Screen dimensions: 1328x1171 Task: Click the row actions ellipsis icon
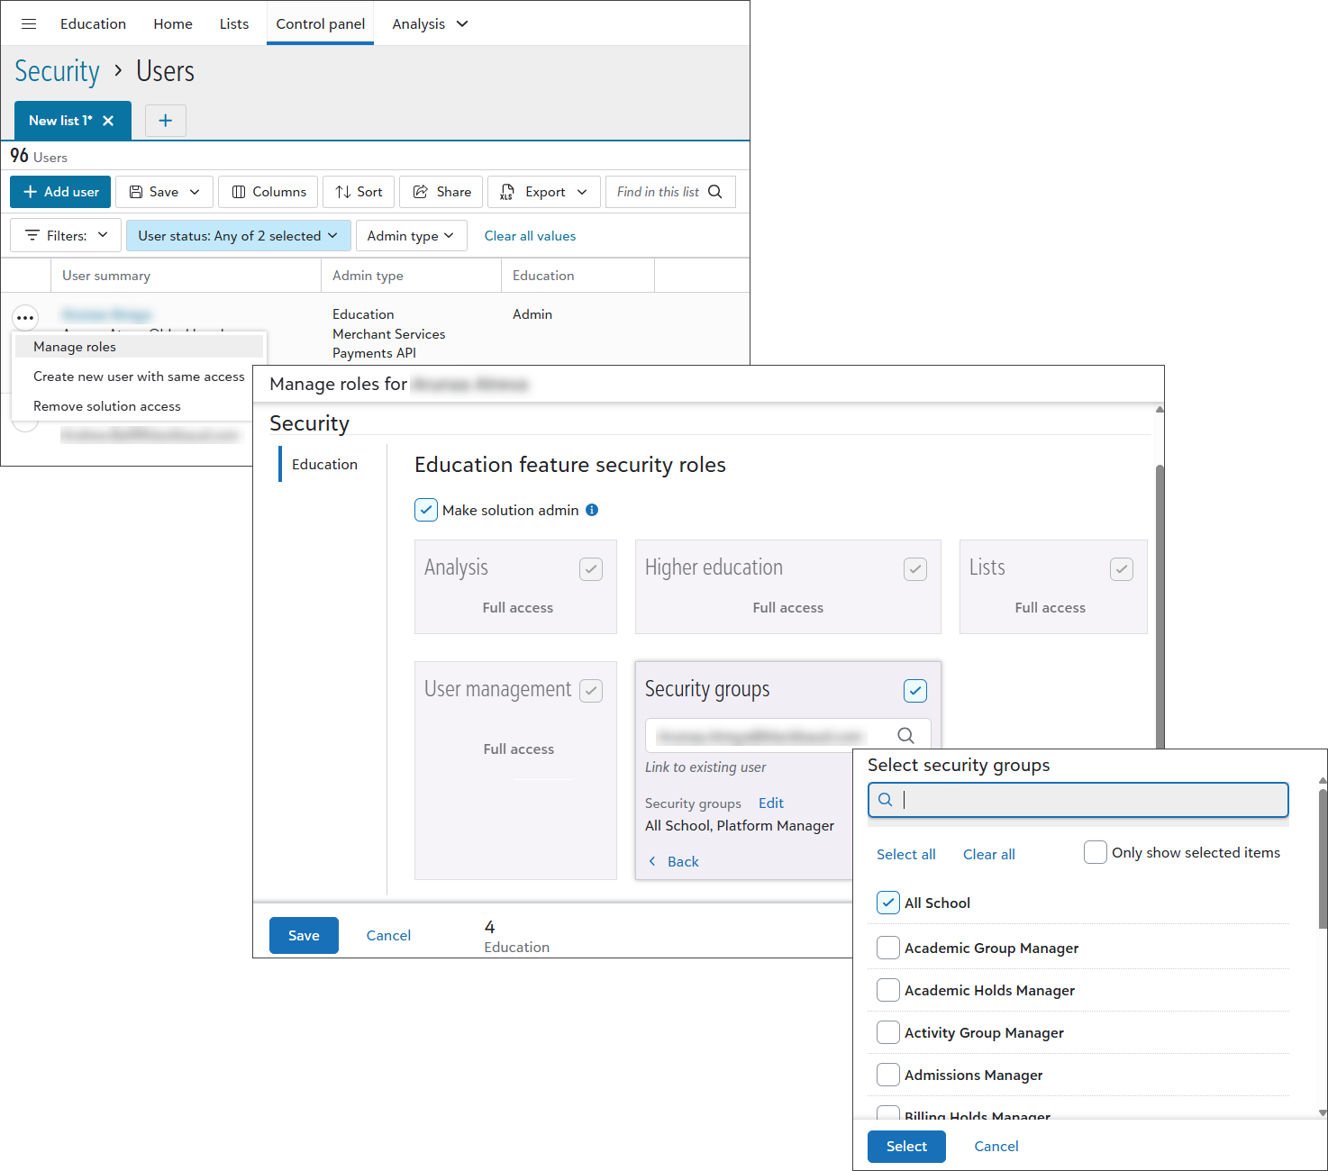click(x=25, y=318)
